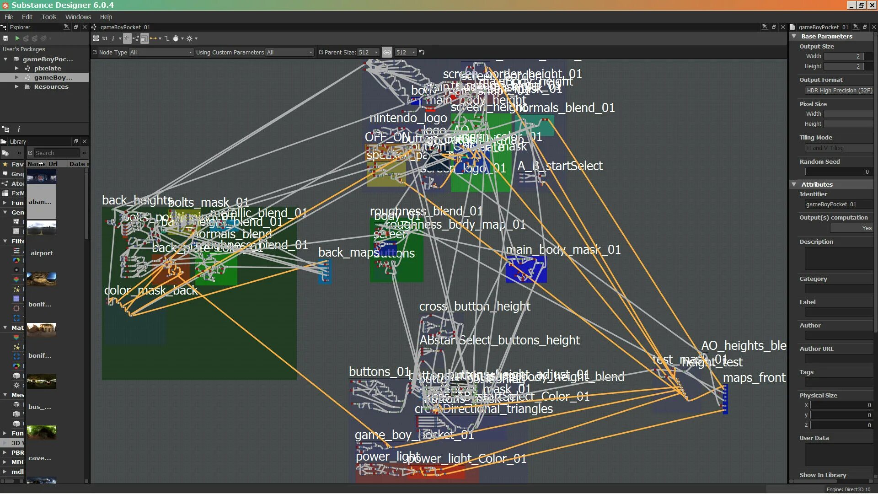
Task: Adjust the Output Size Height slider
Action: [849, 66]
